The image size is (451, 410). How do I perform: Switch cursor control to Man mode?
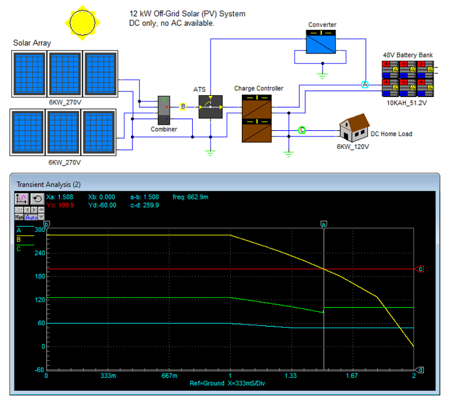click(x=19, y=217)
